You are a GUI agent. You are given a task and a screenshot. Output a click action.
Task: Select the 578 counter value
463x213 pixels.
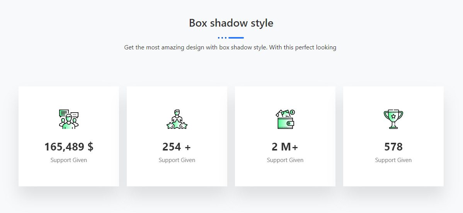(393, 147)
